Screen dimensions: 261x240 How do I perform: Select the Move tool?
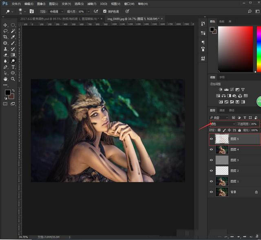5,25
